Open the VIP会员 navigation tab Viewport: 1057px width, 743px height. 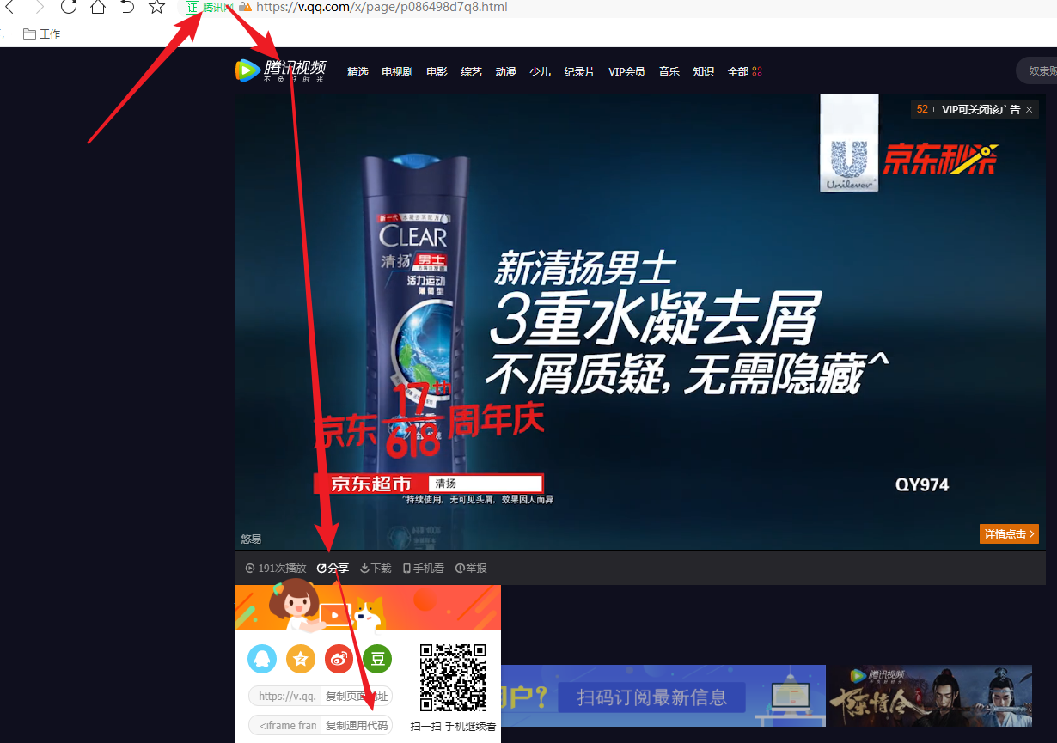626,72
